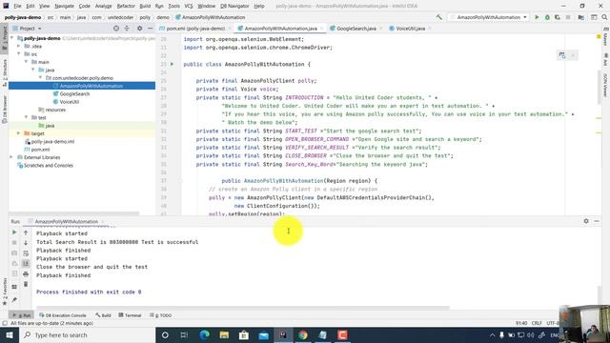Image resolution: width=610 pixels, height=343 pixels.
Task: Open the Build menu
Action: point(145,6)
